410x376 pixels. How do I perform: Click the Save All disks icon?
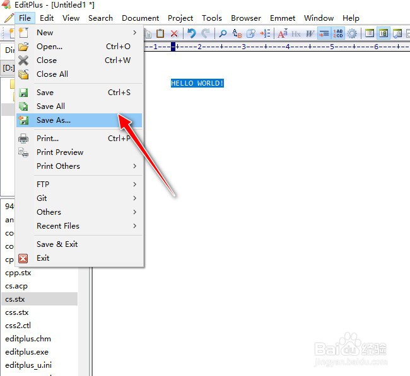[x=23, y=106]
